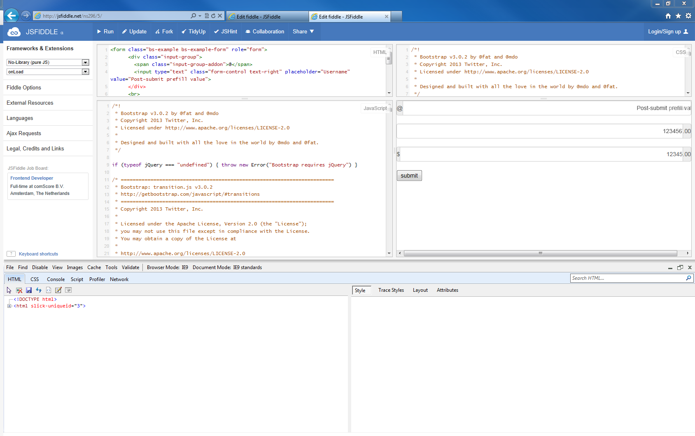695x436 pixels.
Task: Open the Find menu in developer tools
Action: click(x=23, y=267)
